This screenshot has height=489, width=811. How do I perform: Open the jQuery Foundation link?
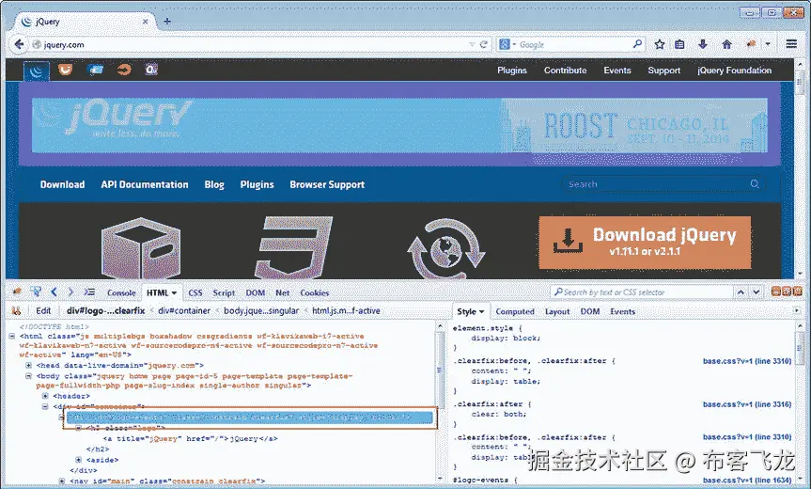(735, 71)
